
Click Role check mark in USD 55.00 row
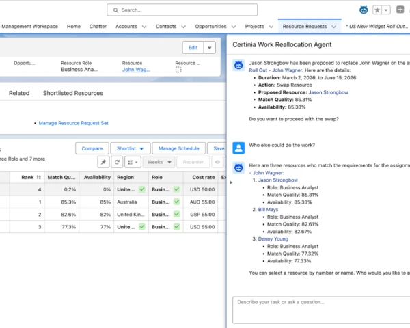click(x=177, y=226)
